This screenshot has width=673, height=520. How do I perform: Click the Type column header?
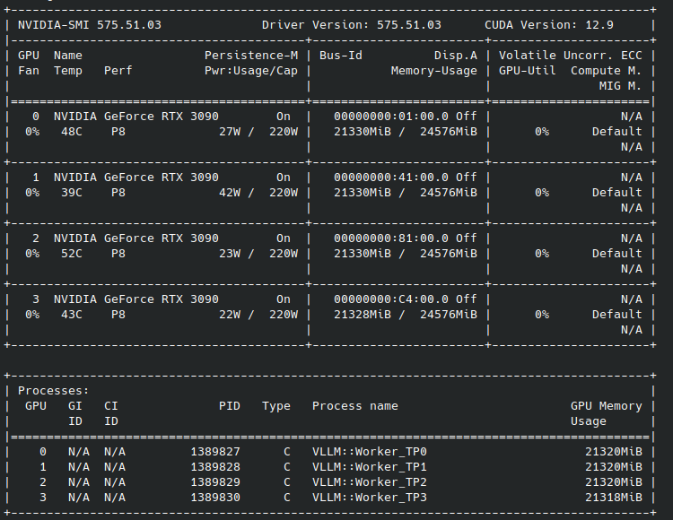[276, 406]
